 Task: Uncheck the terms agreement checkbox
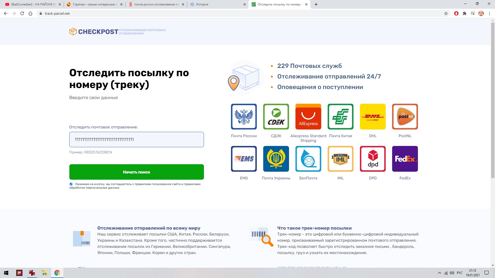click(71, 184)
